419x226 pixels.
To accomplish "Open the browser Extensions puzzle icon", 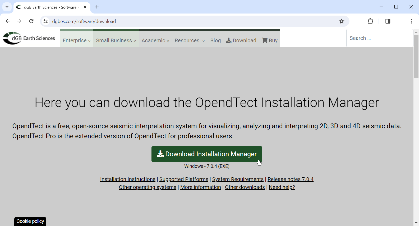I will 370,21.
